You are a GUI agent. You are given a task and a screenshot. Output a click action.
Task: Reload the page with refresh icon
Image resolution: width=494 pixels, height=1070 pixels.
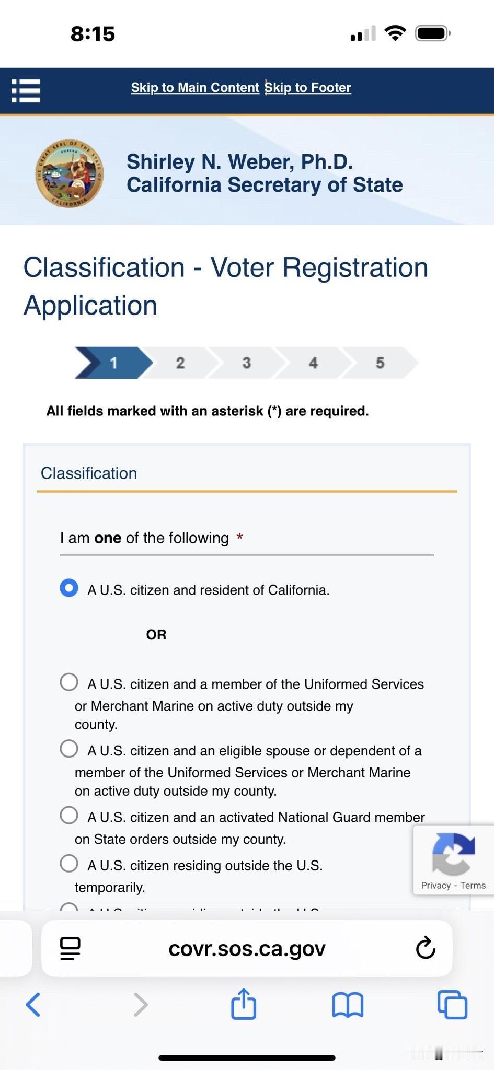click(x=426, y=948)
